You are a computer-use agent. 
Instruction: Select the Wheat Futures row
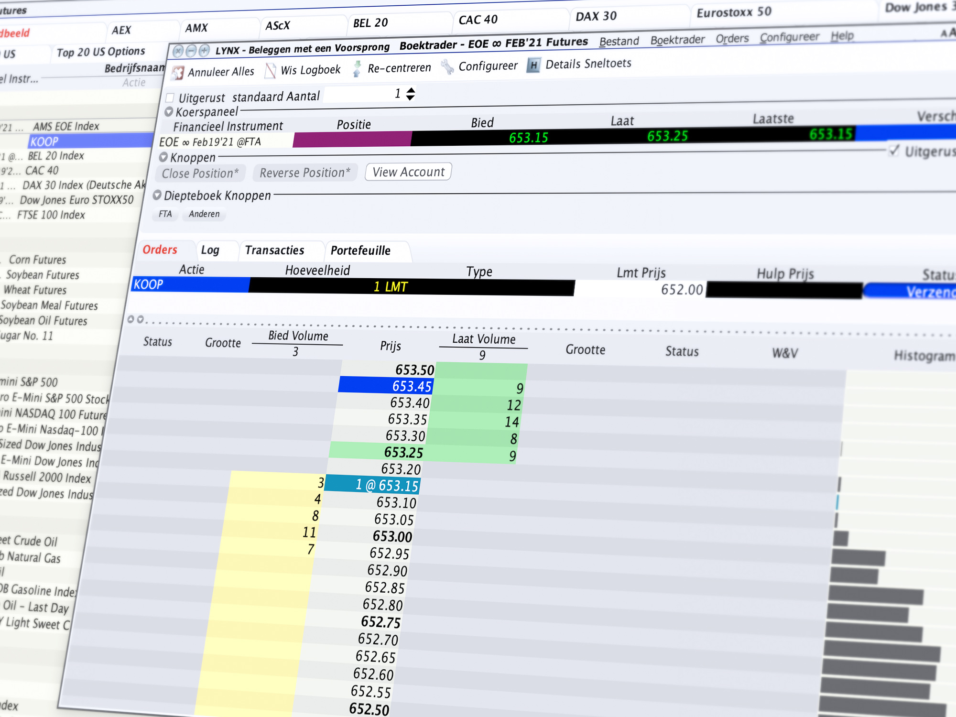point(35,290)
